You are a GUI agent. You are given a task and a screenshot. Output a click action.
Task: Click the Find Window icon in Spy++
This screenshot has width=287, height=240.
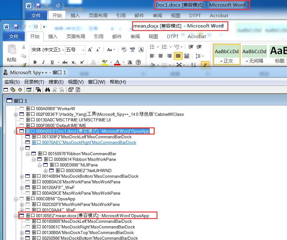tap(38, 90)
